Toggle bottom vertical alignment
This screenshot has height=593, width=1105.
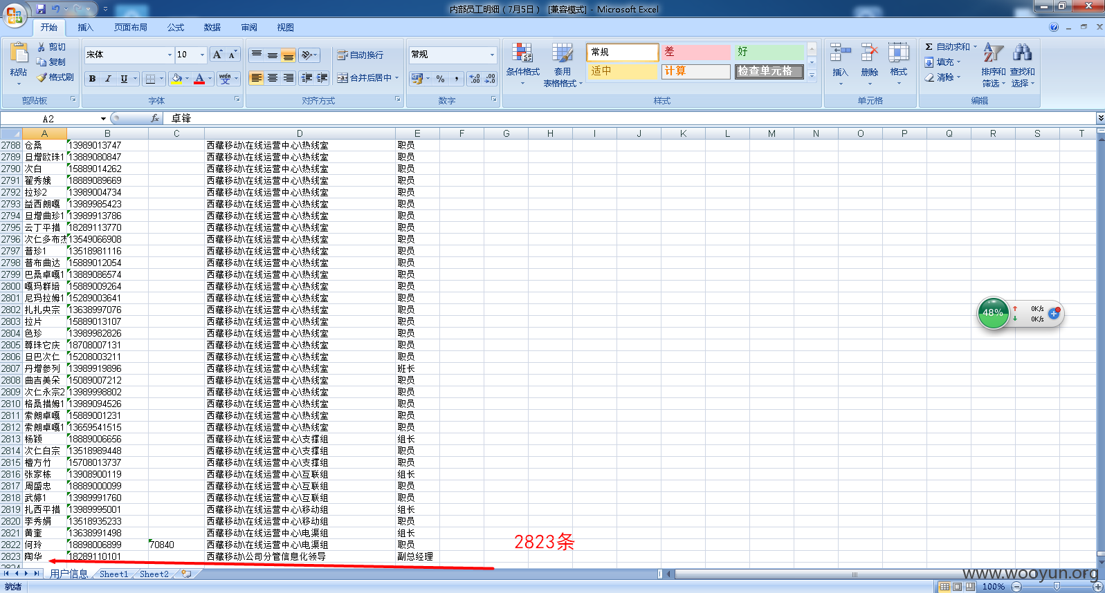pos(289,55)
